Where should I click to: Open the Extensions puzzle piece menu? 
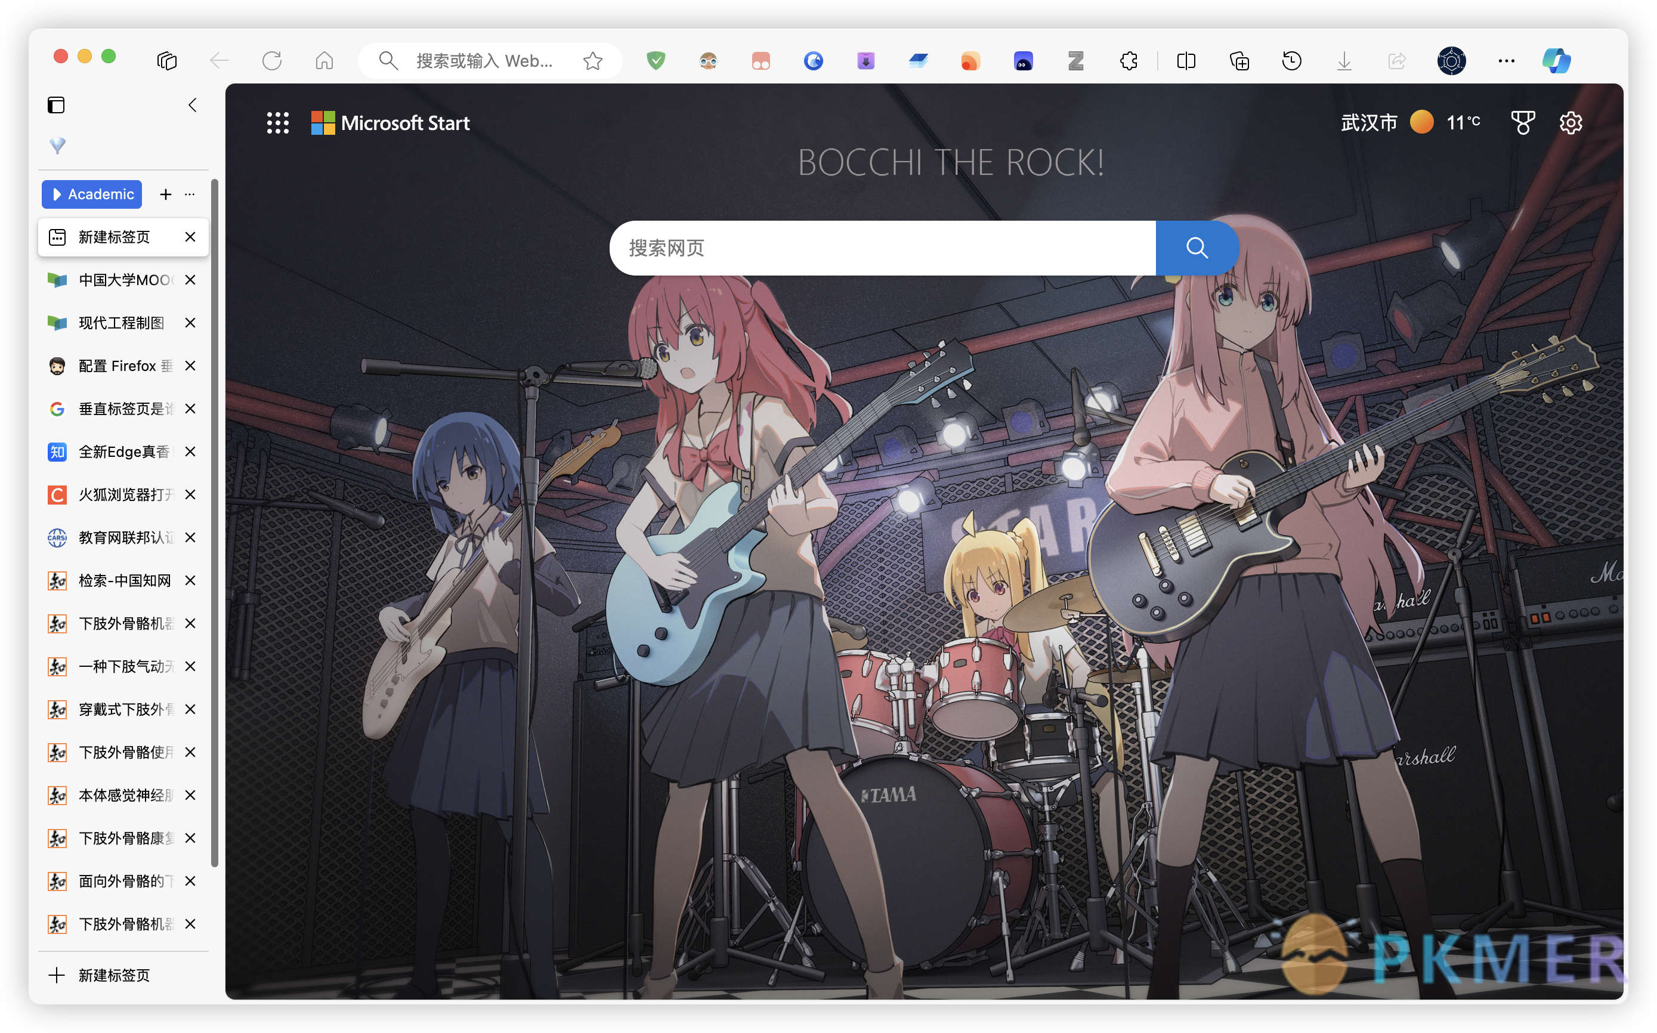(1128, 61)
